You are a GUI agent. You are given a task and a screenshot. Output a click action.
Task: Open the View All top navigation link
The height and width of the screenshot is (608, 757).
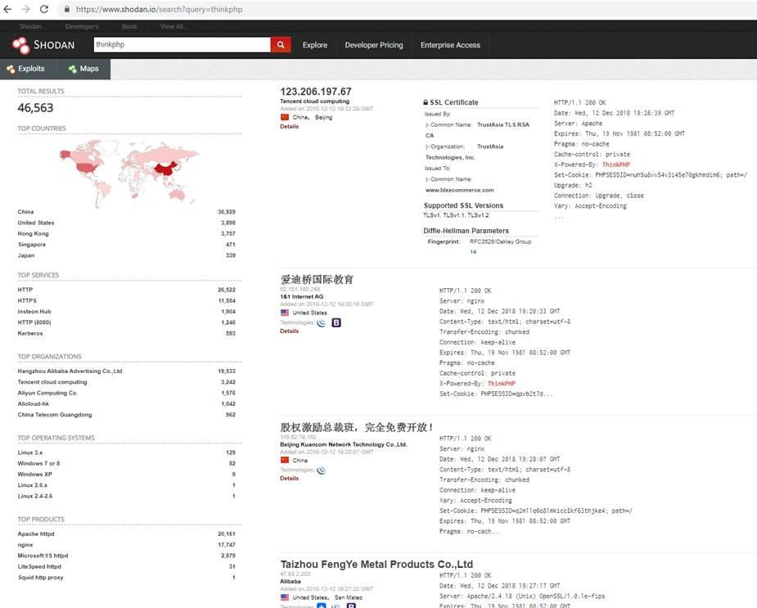[173, 26]
